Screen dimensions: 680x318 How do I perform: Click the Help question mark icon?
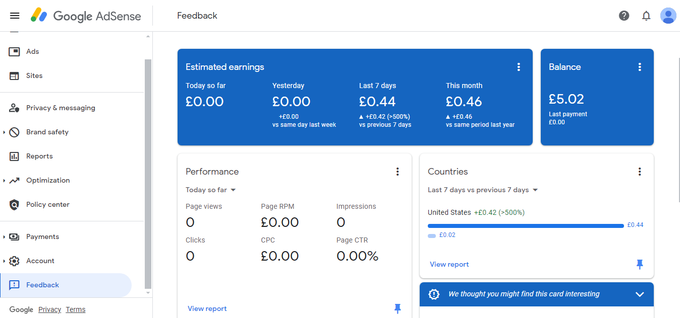click(x=624, y=16)
